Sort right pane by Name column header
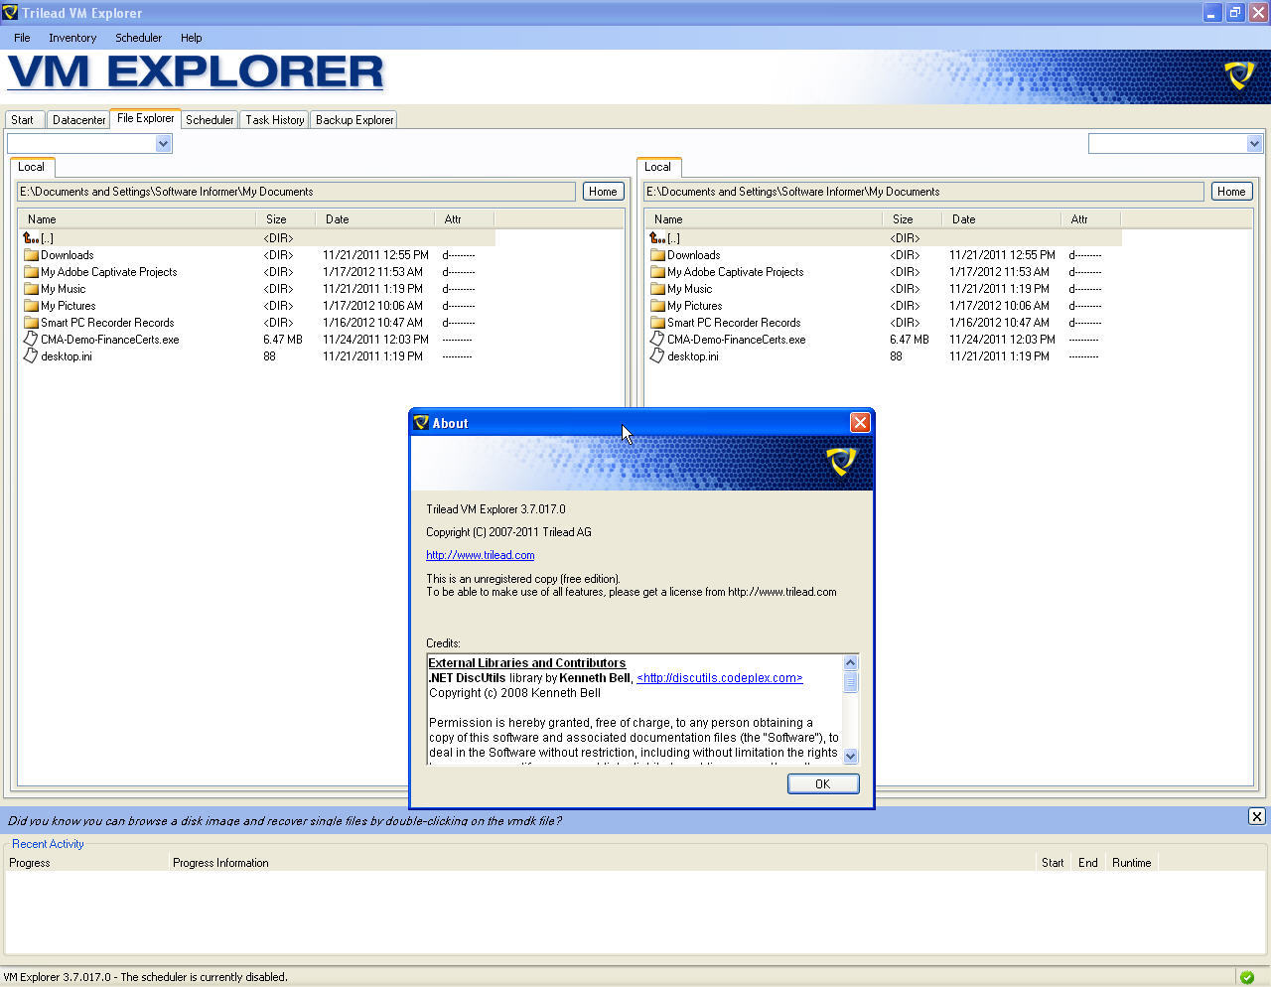This screenshot has width=1271, height=987. (764, 219)
